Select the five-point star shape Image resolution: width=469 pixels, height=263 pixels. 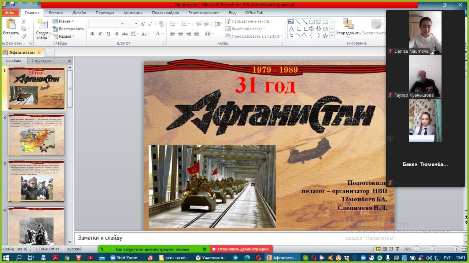click(x=325, y=35)
